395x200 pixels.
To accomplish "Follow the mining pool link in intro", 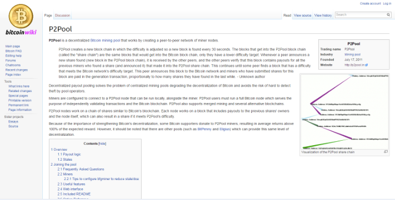I will coord(111,40).
